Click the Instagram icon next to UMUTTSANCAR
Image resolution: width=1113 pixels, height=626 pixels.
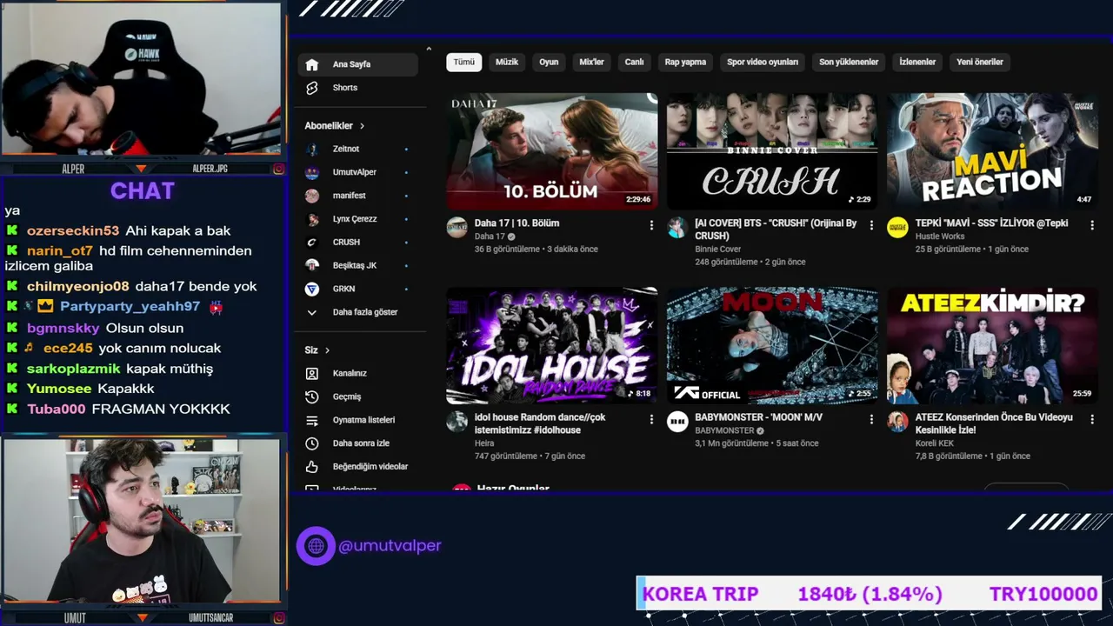[278, 618]
